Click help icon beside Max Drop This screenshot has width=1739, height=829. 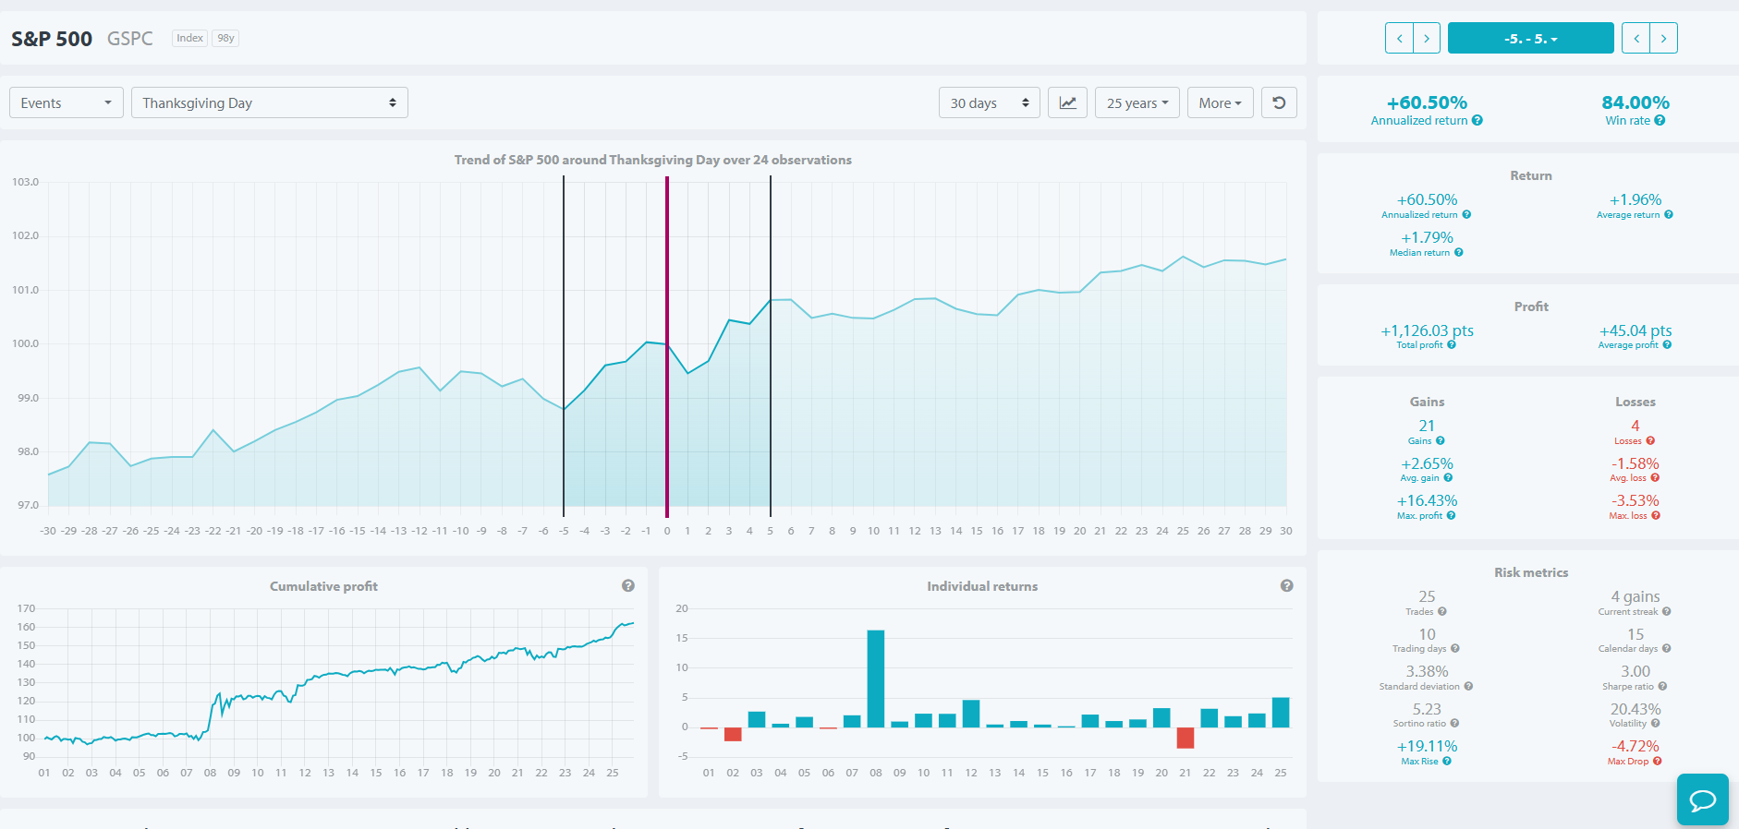1658,762
